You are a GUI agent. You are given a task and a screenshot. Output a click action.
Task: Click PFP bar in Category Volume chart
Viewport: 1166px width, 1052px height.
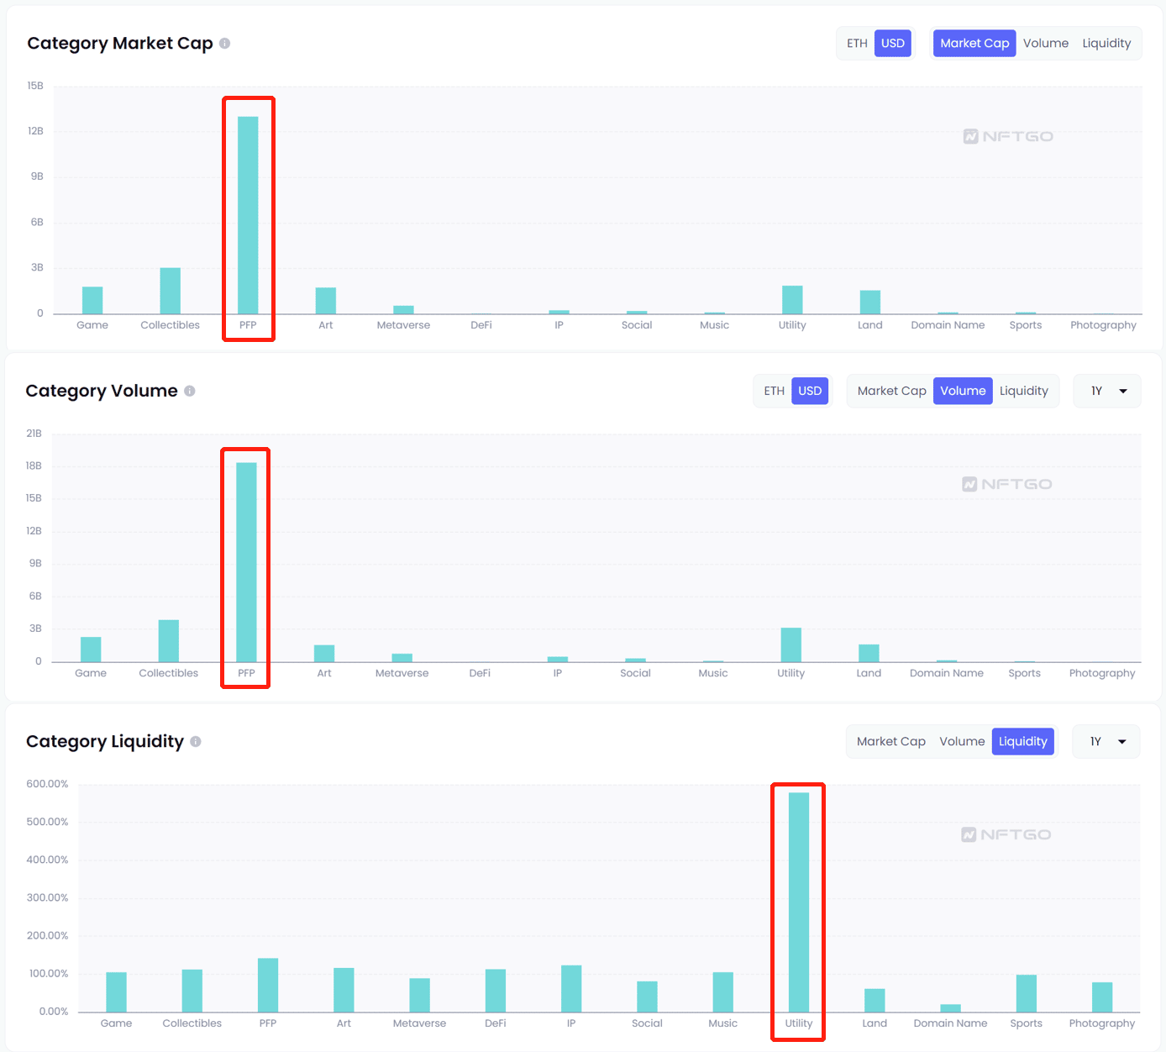[x=246, y=562]
